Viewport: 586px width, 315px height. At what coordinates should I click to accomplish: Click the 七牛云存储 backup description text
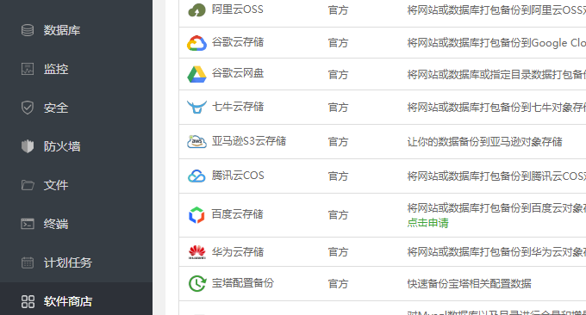[496, 108]
